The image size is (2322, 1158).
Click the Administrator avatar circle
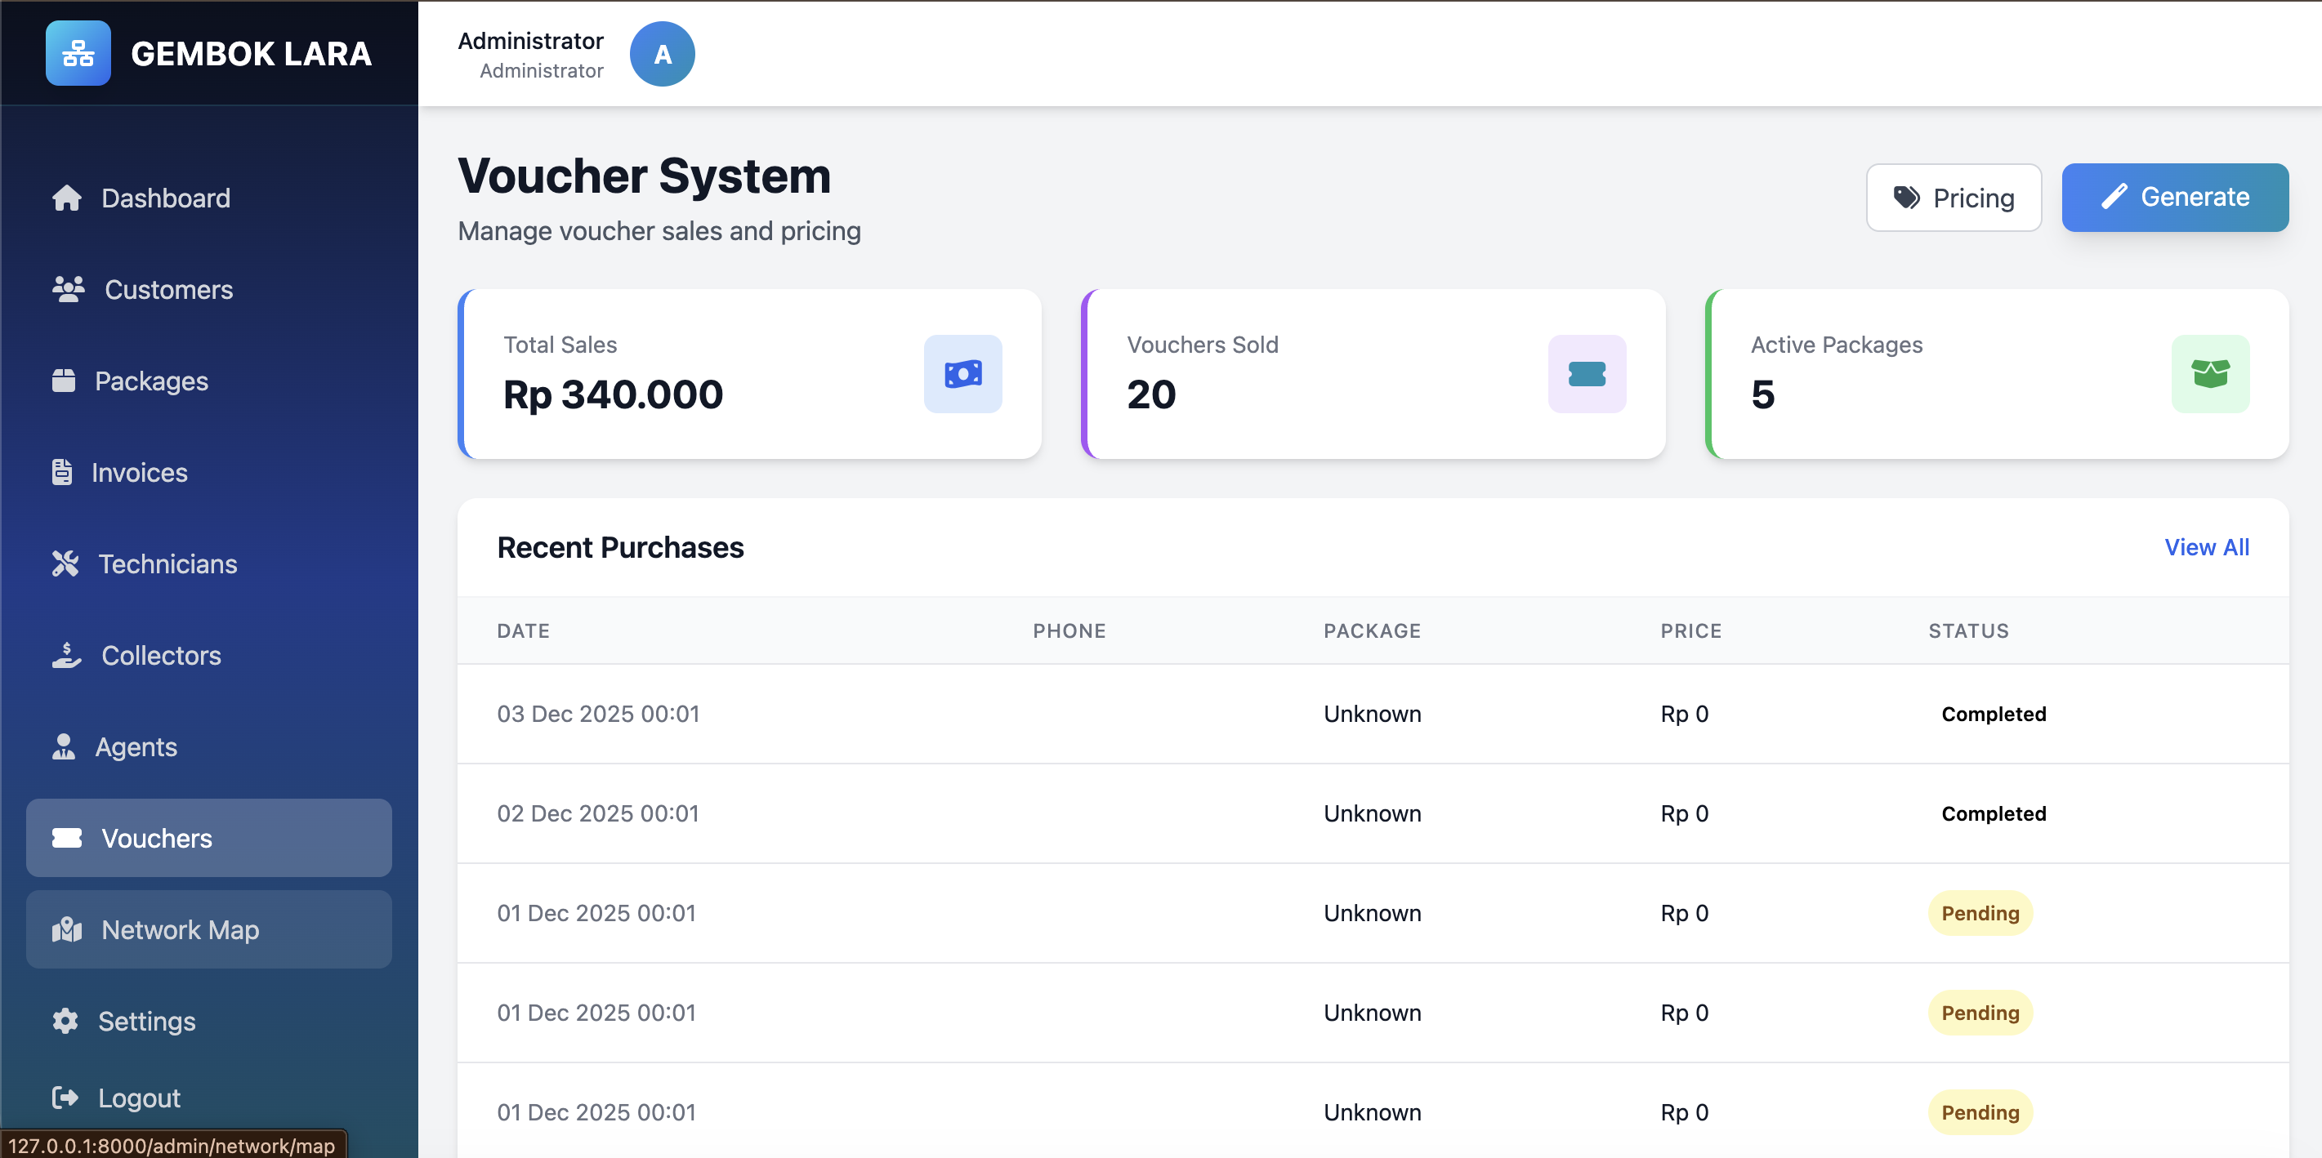(x=662, y=54)
